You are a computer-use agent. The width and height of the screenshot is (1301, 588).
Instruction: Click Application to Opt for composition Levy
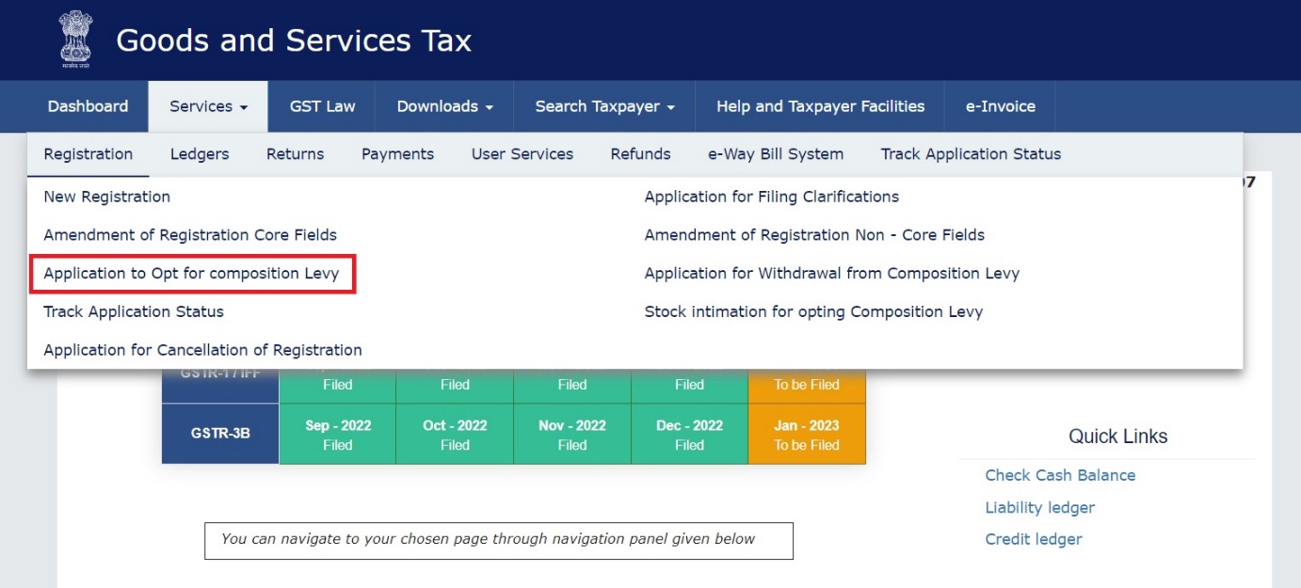click(191, 274)
